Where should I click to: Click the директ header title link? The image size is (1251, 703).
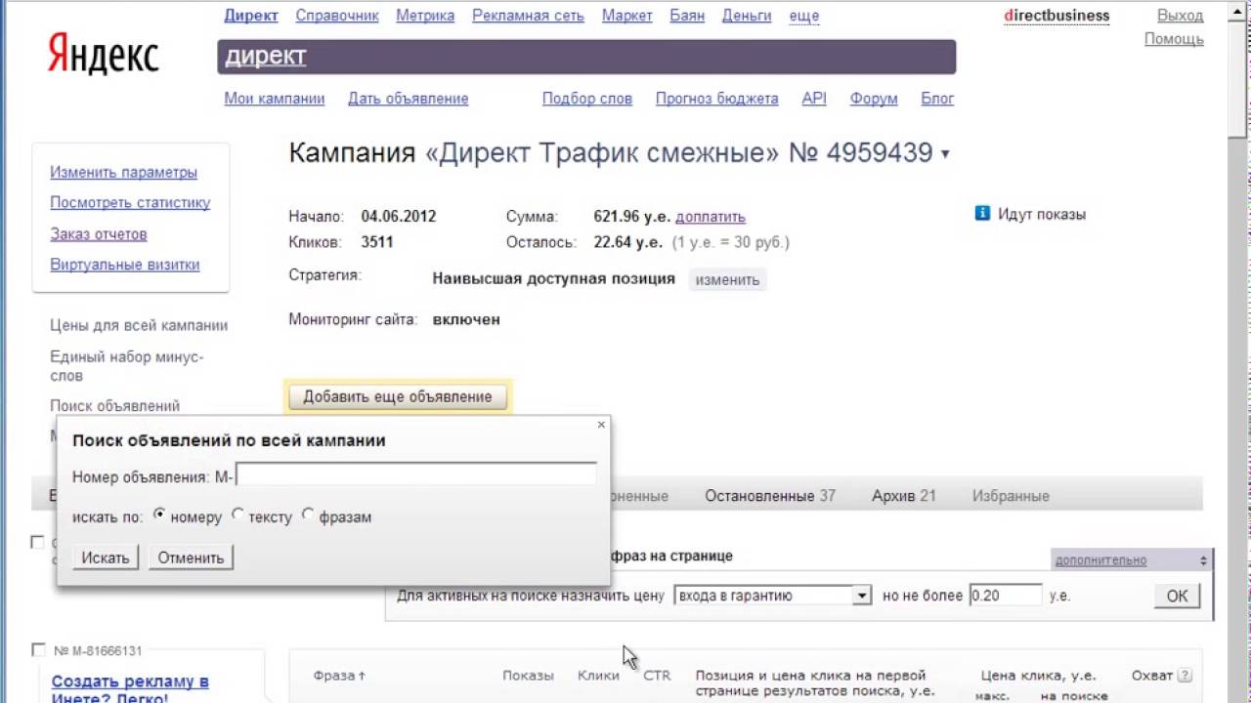pos(266,57)
